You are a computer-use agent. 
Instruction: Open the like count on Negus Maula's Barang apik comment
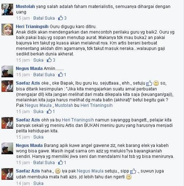(62, 163)
